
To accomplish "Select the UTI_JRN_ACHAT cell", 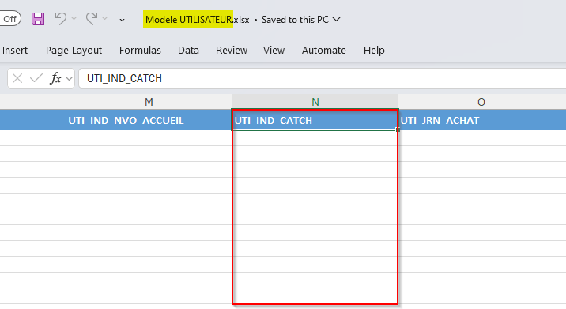I will [x=481, y=120].
